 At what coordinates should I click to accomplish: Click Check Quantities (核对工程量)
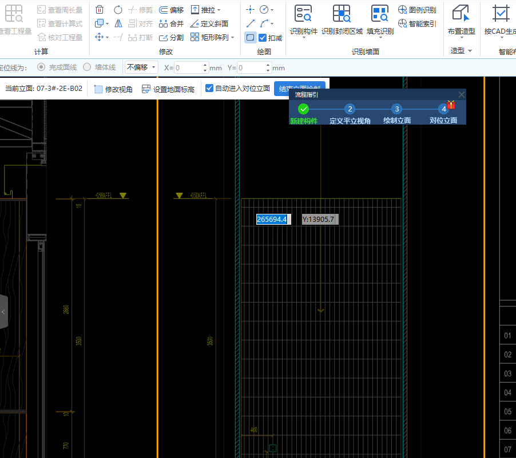(x=60, y=38)
